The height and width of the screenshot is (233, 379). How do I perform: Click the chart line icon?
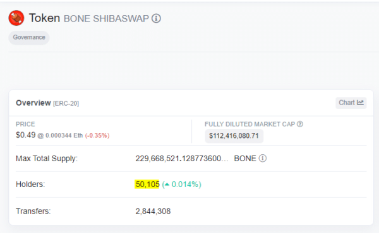360,103
